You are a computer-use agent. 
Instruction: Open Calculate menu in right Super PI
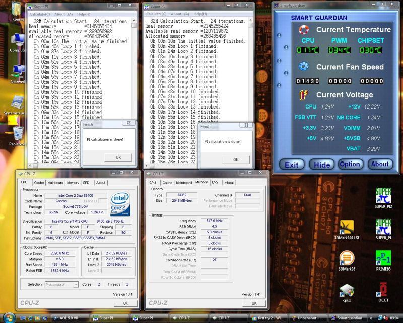point(156,14)
